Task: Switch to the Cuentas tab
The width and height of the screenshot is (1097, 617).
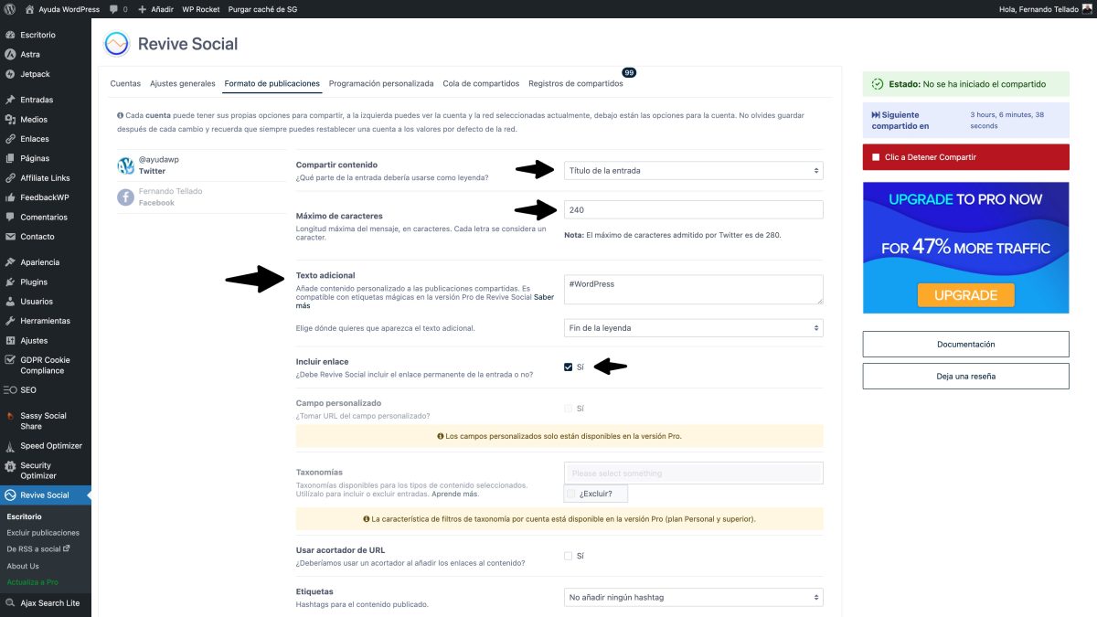Action: [124, 82]
